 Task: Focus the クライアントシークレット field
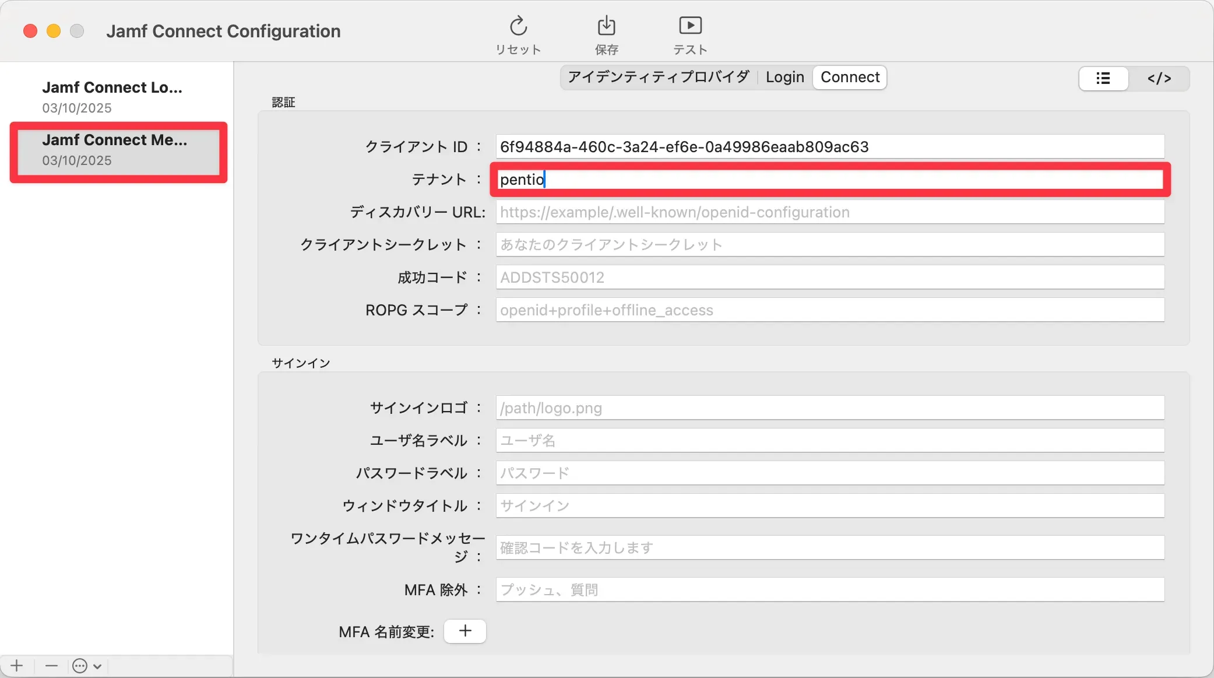point(829,245)
